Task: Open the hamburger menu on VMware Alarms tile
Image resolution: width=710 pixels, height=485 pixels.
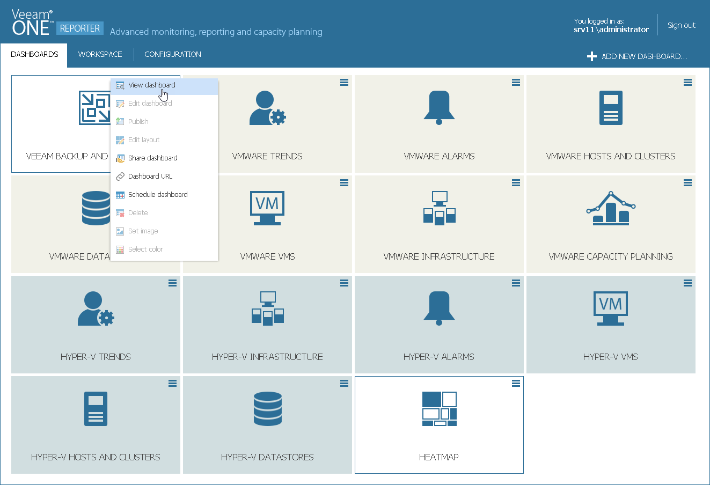Action: tap(516, 83)
